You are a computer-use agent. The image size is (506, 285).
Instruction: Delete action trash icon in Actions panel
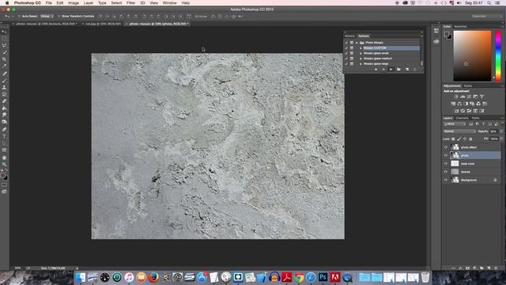(415, 69)
